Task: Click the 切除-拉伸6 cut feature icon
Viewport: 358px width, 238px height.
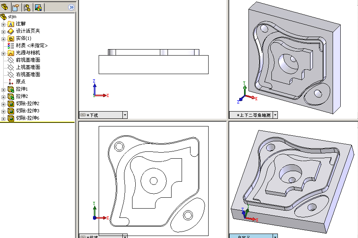Action: [x=11, y=118]
